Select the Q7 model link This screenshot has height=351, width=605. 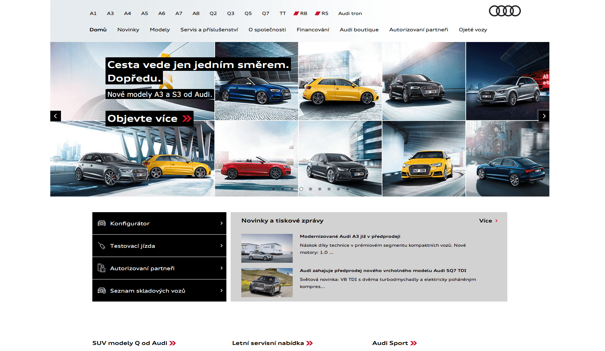266,14
